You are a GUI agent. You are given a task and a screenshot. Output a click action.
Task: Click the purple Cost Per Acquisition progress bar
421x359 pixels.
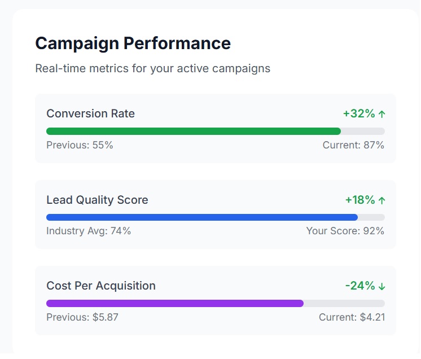[175, 303]
